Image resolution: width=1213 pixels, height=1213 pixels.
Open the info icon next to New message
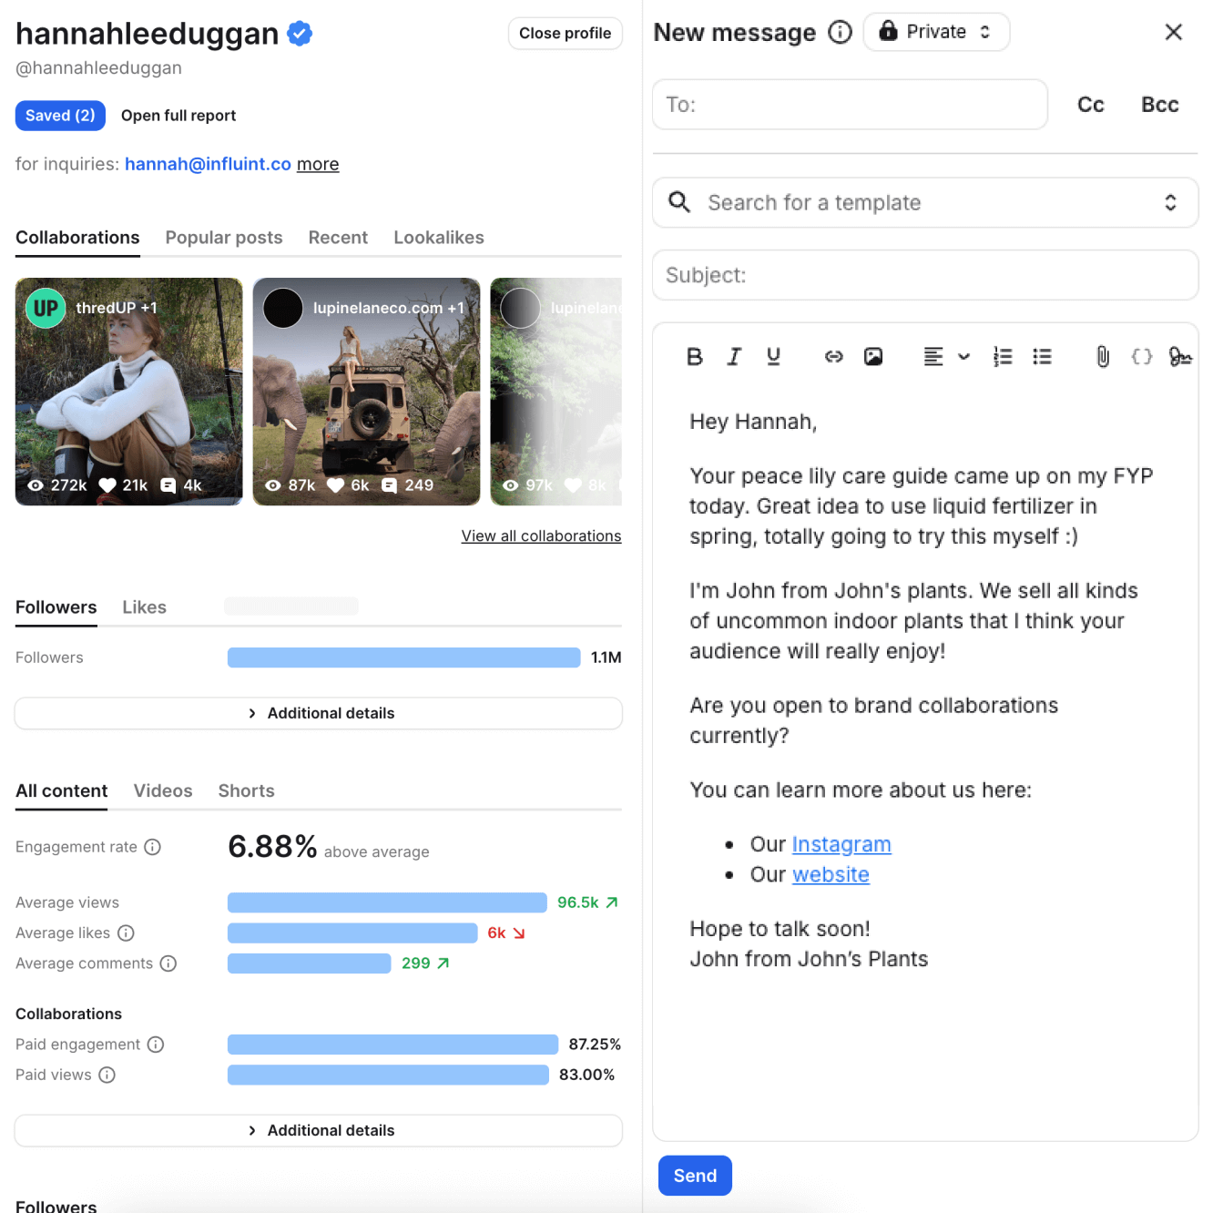click(841, 33)
